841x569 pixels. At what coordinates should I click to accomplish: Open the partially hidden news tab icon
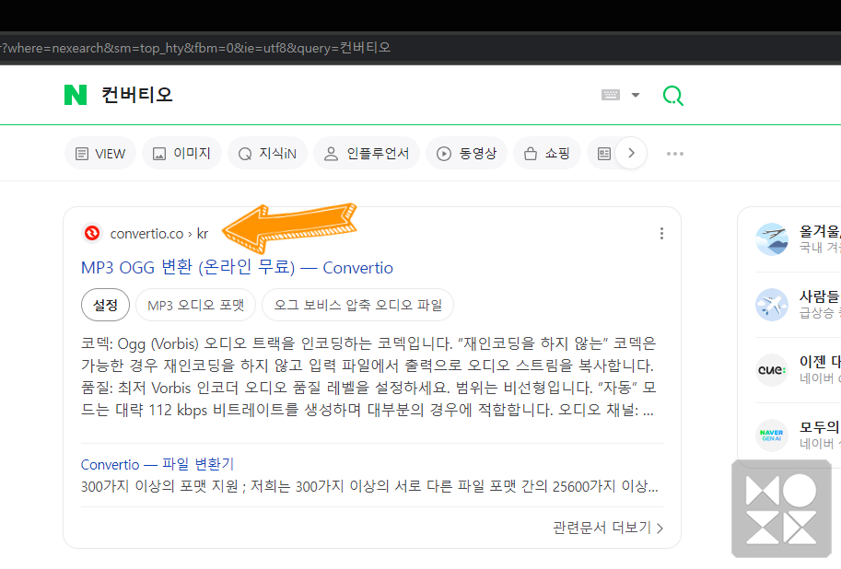click(604, 154)
